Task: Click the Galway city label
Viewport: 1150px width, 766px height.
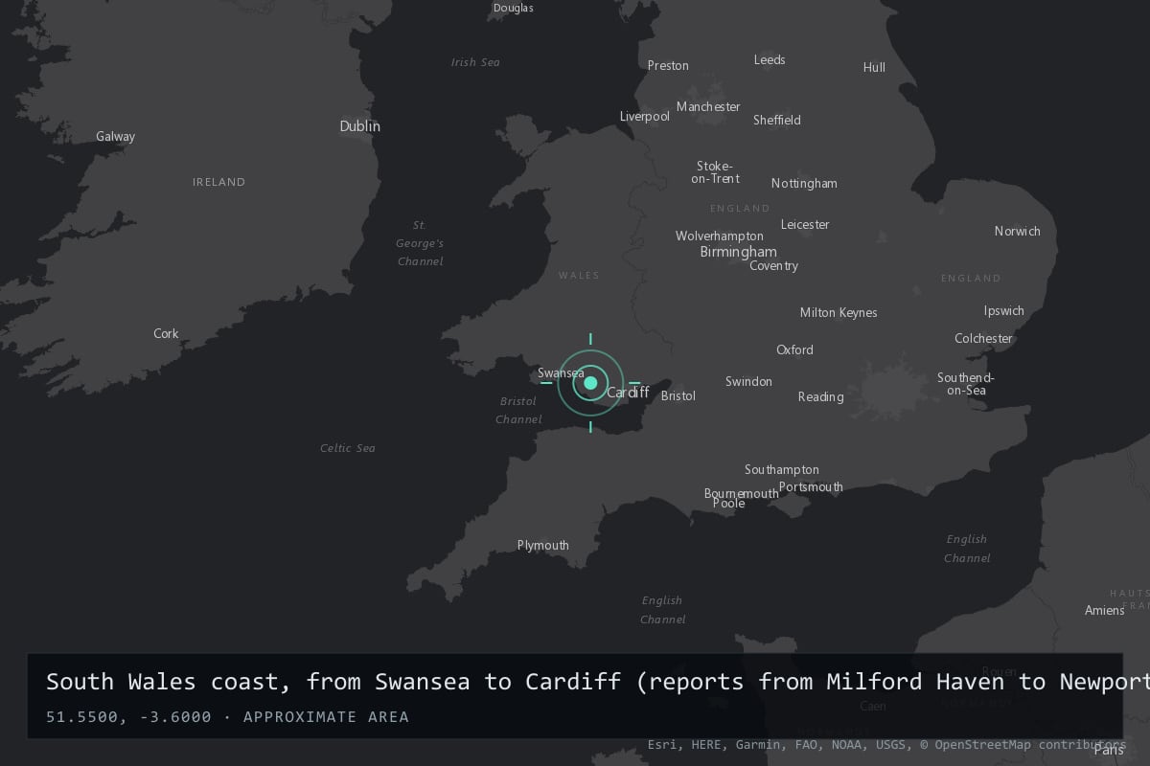Action: pyautogui.click(x=115, y=136)
